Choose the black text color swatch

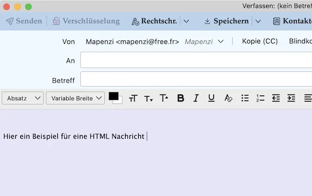pyautogui.click(x=114, y=96)
